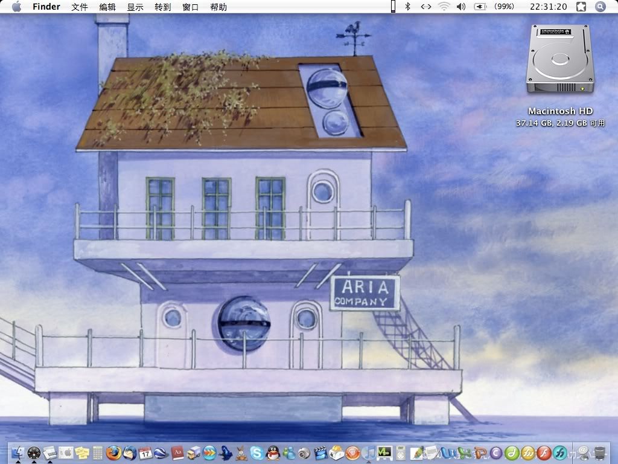Launch DVD remote icon in Dock
Image resolution: width=618 pixels, height=464 pixels.
401,453
